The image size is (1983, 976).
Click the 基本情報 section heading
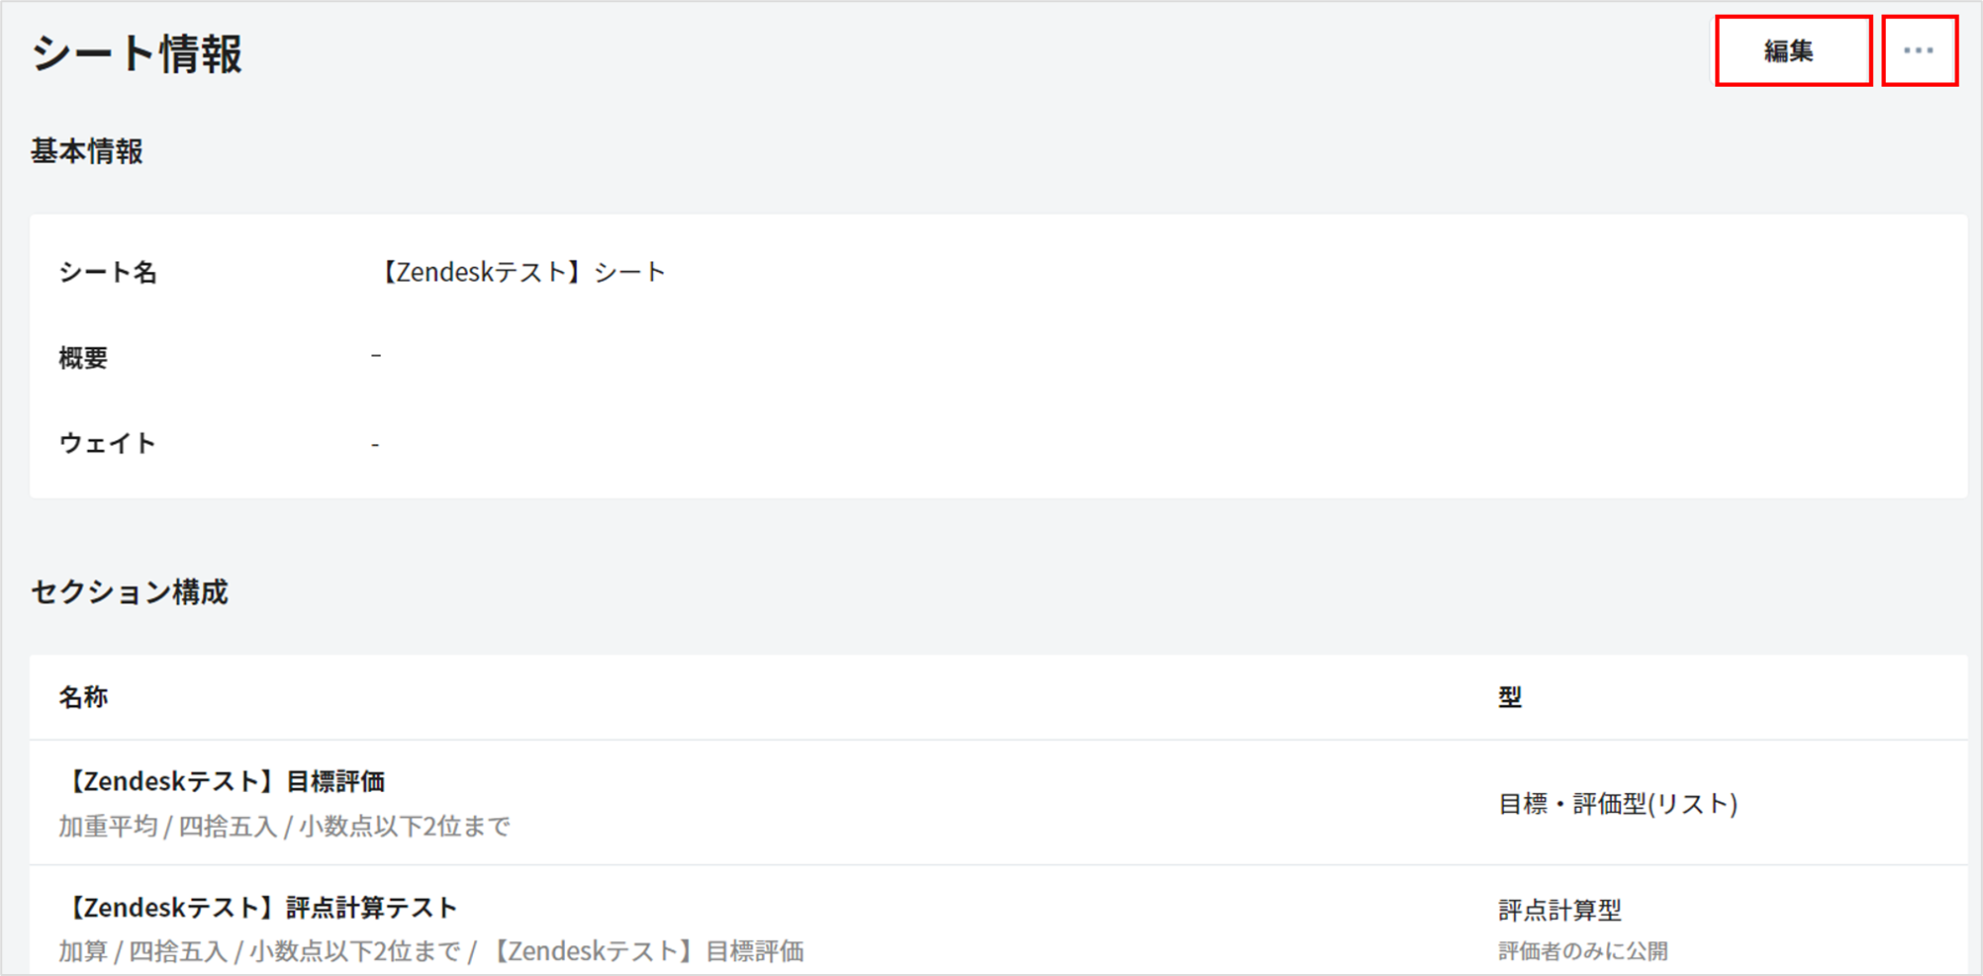[x=87, y=151]
